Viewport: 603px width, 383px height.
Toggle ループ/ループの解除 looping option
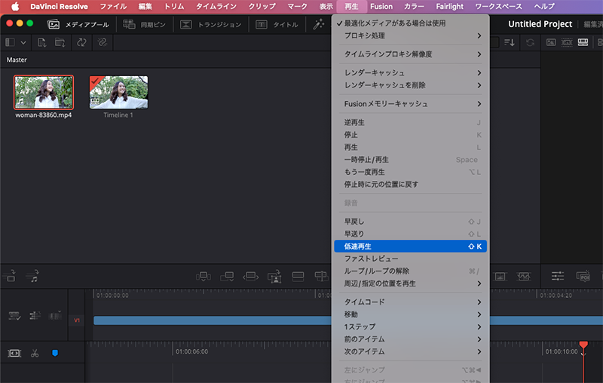click(410, 271)
